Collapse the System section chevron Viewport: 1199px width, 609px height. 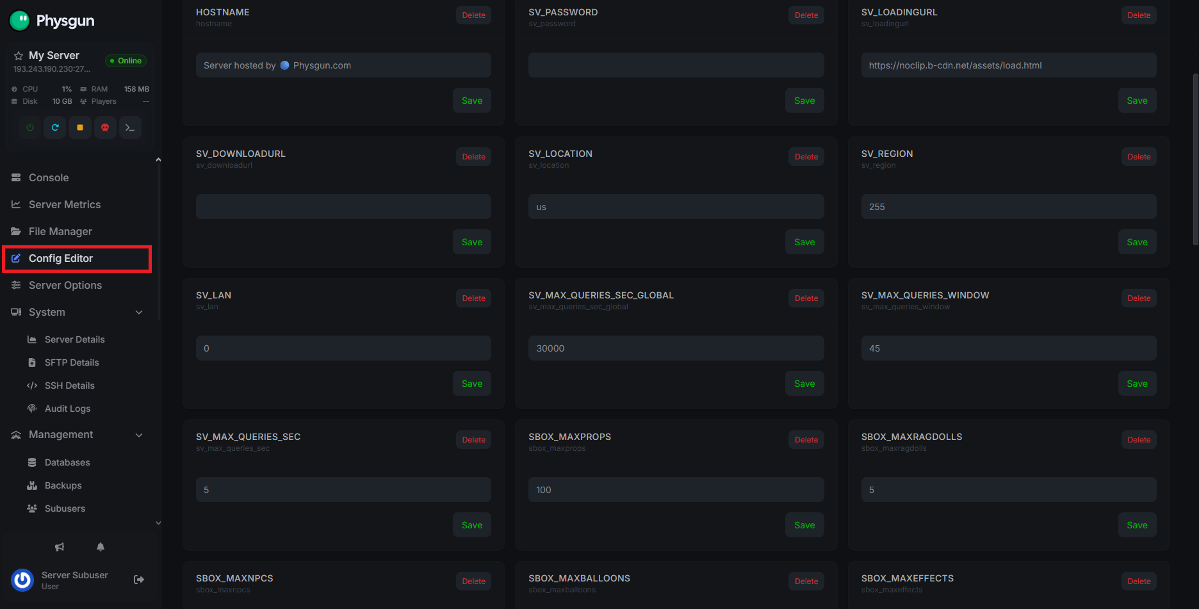pos(139,312)
